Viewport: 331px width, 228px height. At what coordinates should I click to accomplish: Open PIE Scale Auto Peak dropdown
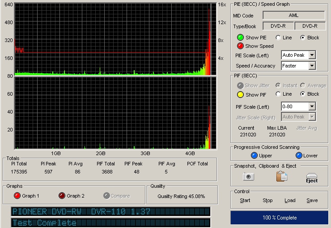(312, 55)
